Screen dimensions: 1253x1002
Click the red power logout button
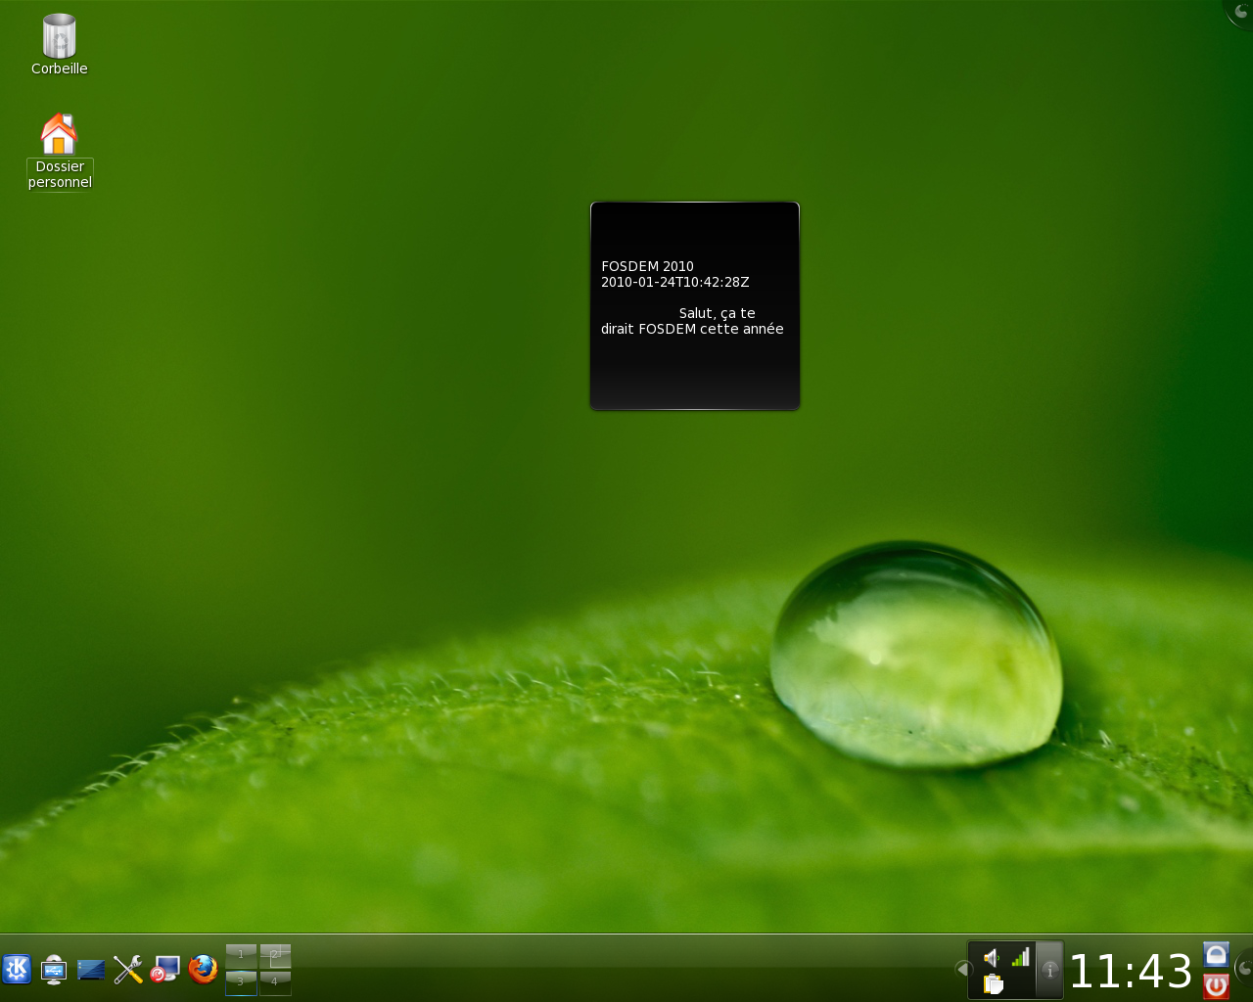click(x=1216, y=985)
